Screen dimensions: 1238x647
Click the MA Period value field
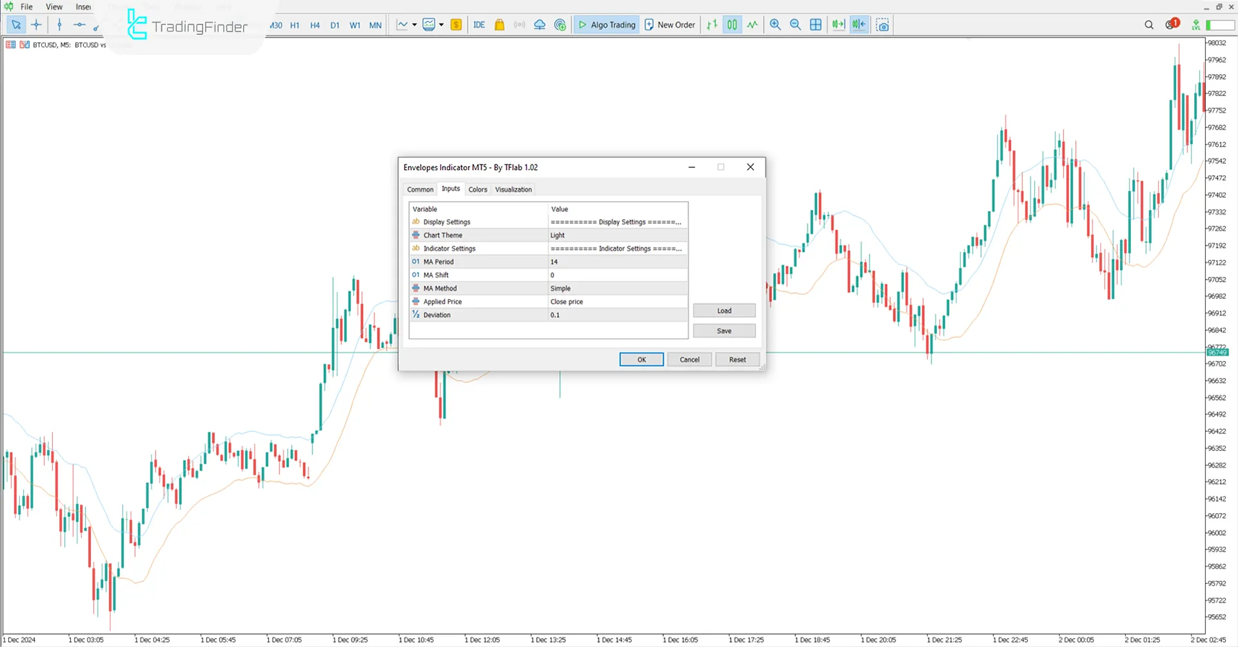tap(617, 262)
